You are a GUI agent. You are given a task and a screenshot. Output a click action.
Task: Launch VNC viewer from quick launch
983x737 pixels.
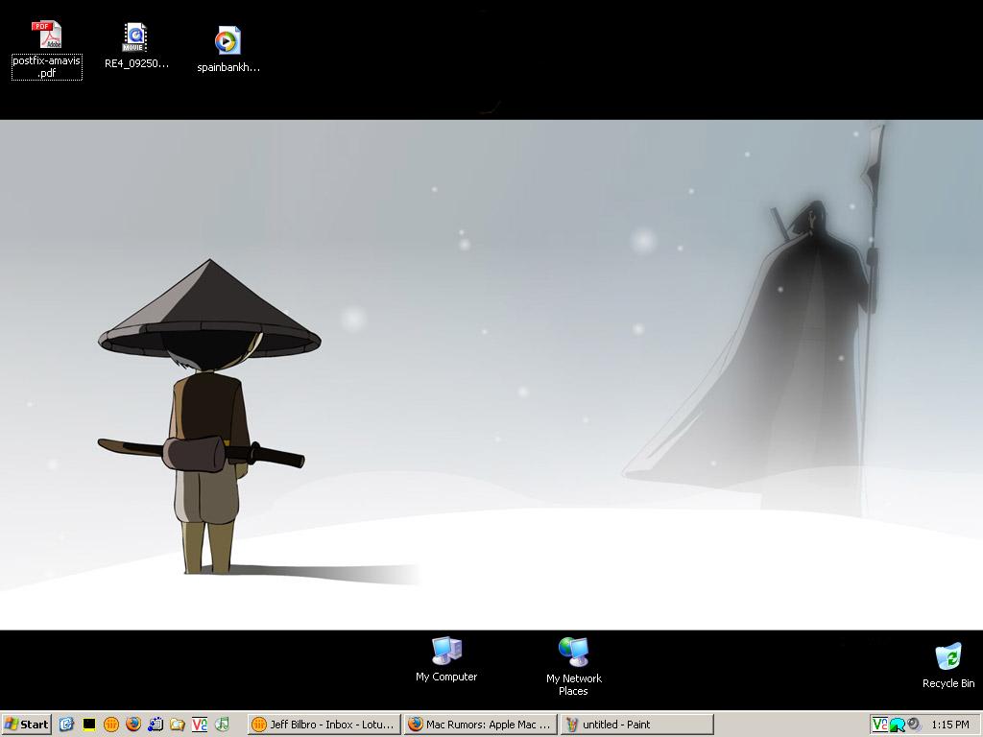(x=200, y=725)
